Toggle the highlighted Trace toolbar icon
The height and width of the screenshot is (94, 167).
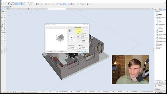(37, 4)
